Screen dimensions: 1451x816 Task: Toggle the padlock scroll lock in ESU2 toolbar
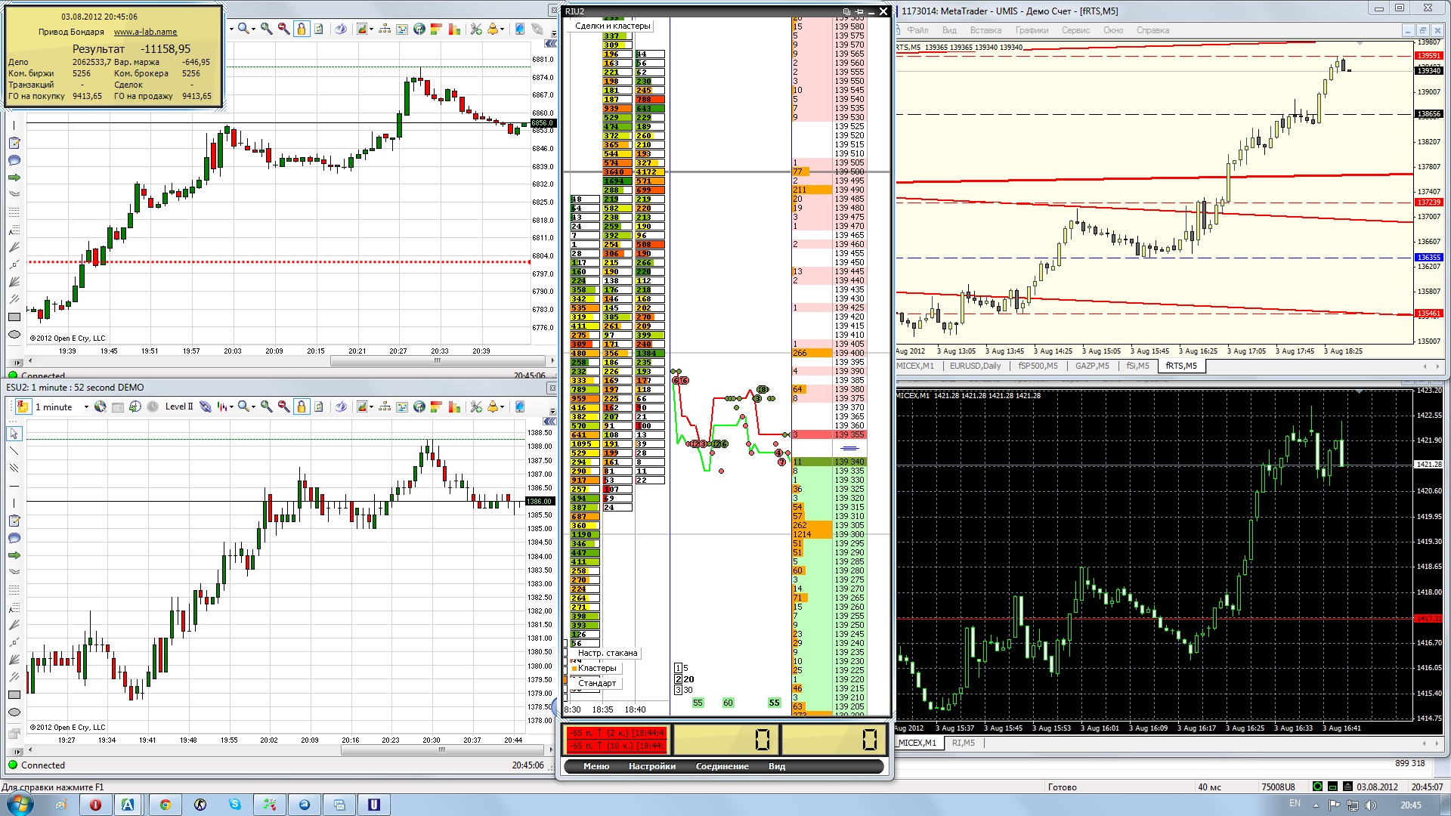pyautogui.click(x=302, y=406)
